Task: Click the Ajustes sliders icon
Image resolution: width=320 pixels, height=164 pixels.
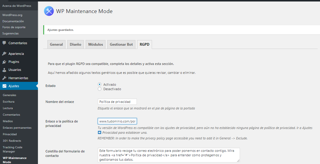Action: coord(4,86)
